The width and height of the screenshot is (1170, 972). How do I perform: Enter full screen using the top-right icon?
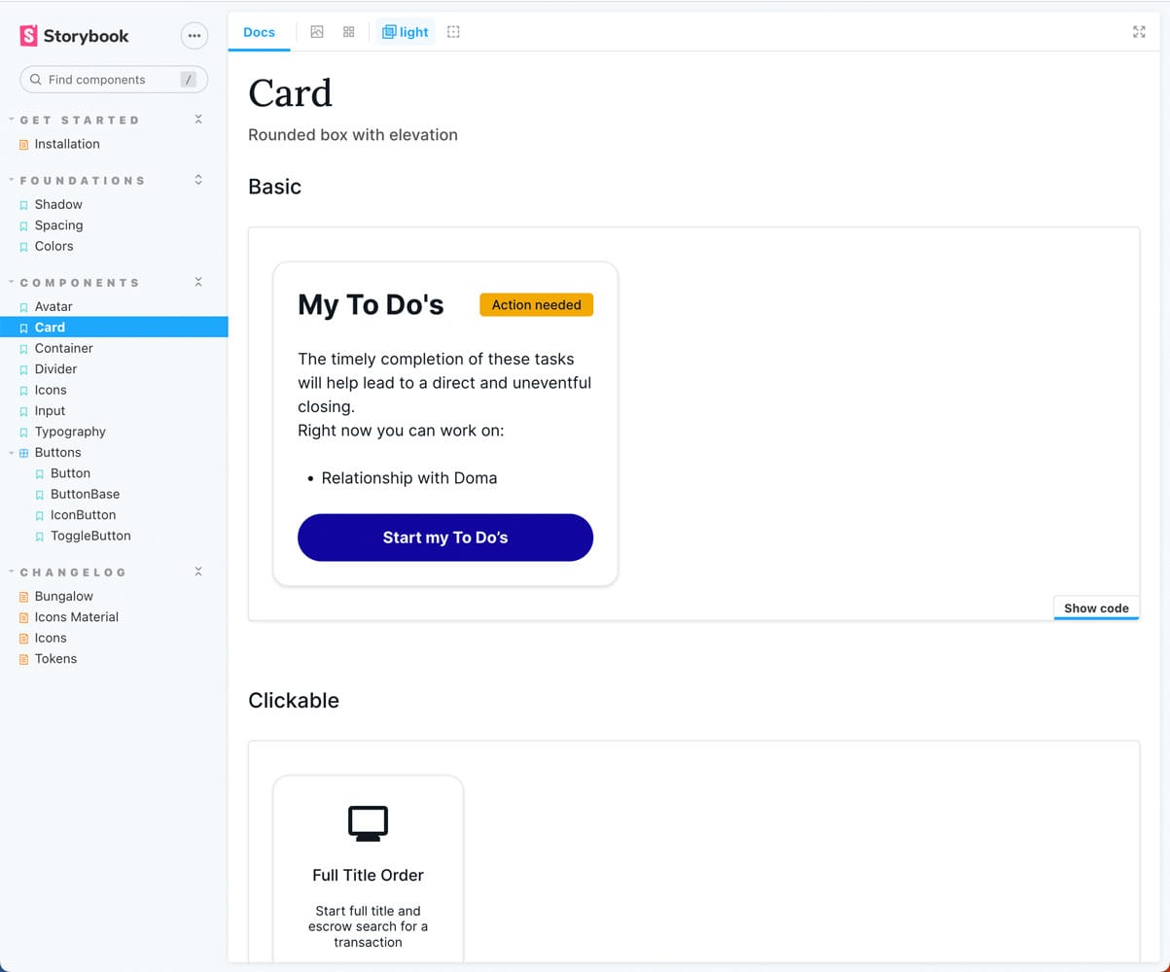point(1139,32)
